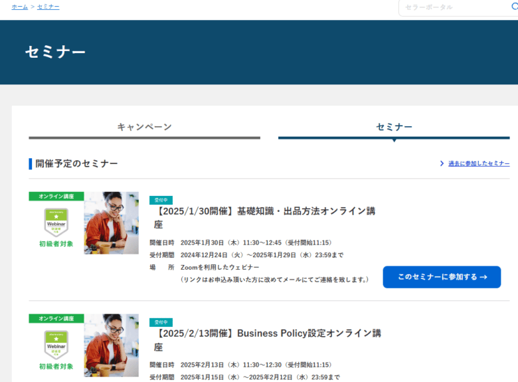The image size is (518, 382).
Task: Click the Webinar badge of the 2/13 seminar
Action: coord(56,343)
